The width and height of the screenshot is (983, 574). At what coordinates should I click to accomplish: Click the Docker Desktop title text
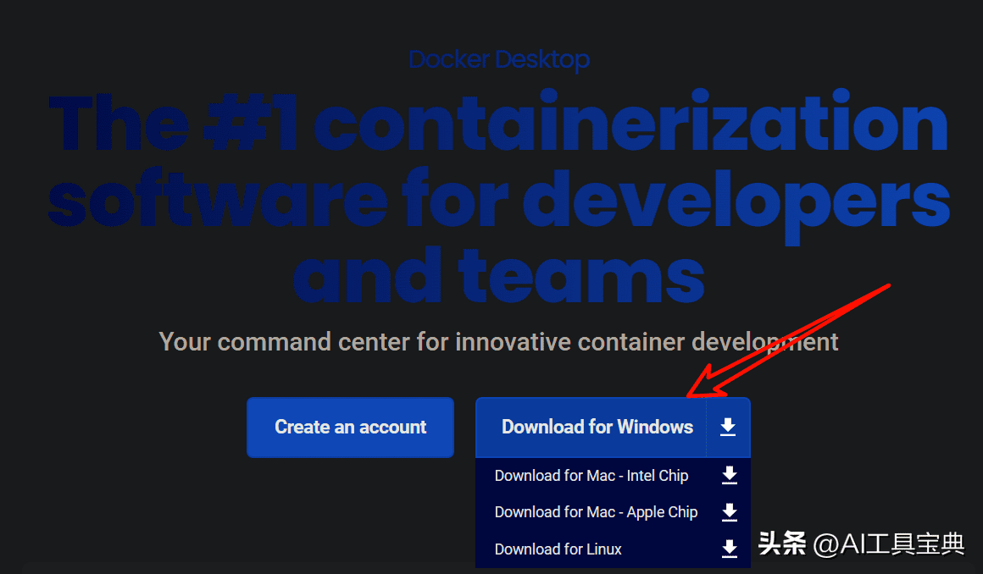point(498,59)
